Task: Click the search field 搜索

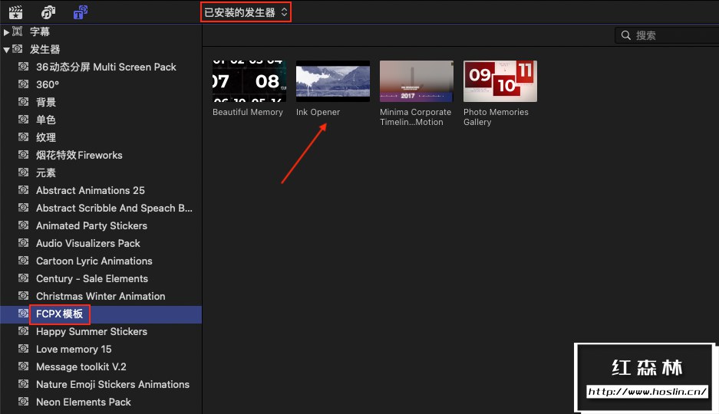Action: pyautogui.click(x=667, y=35)
